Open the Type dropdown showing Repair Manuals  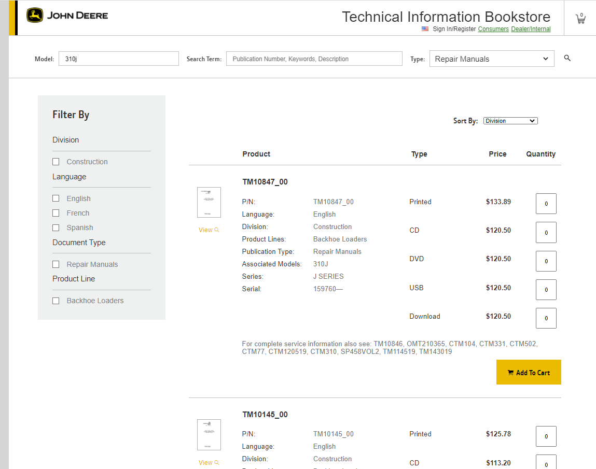pyautogui.click(x=492, y=59)
